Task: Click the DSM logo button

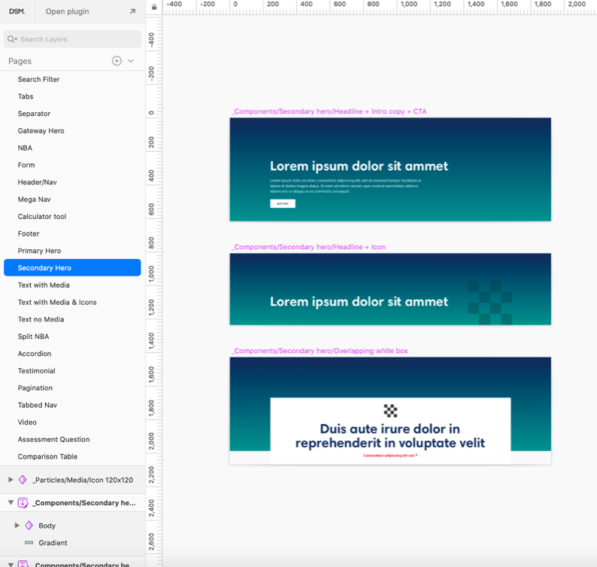Action: click(17, 11)
